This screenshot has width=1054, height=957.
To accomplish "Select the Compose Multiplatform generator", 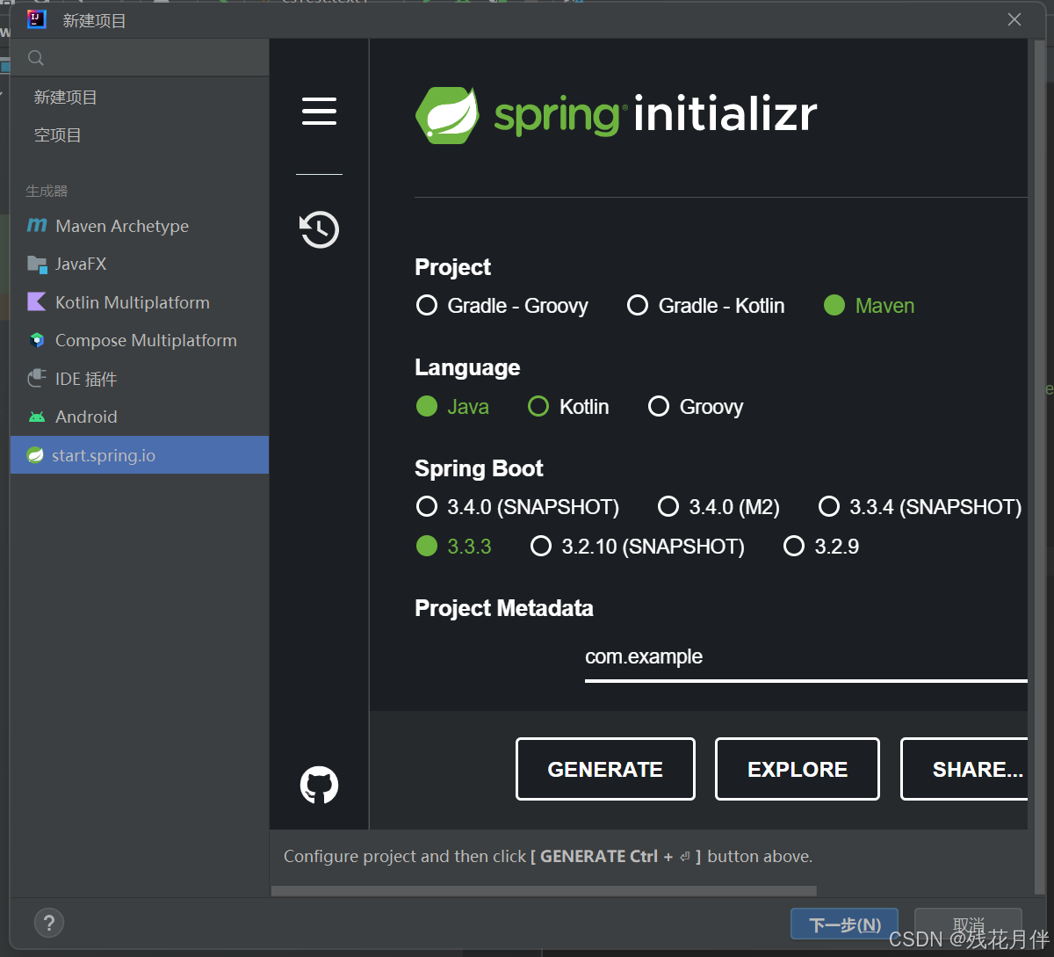I will 140,340.
